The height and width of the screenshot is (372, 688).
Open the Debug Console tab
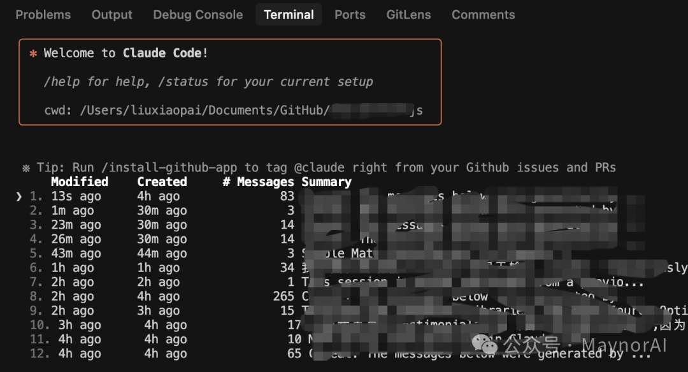pos(198,15)
